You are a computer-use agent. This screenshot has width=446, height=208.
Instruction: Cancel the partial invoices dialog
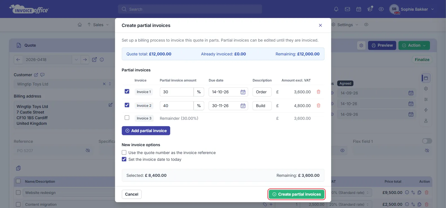(132, 194)
